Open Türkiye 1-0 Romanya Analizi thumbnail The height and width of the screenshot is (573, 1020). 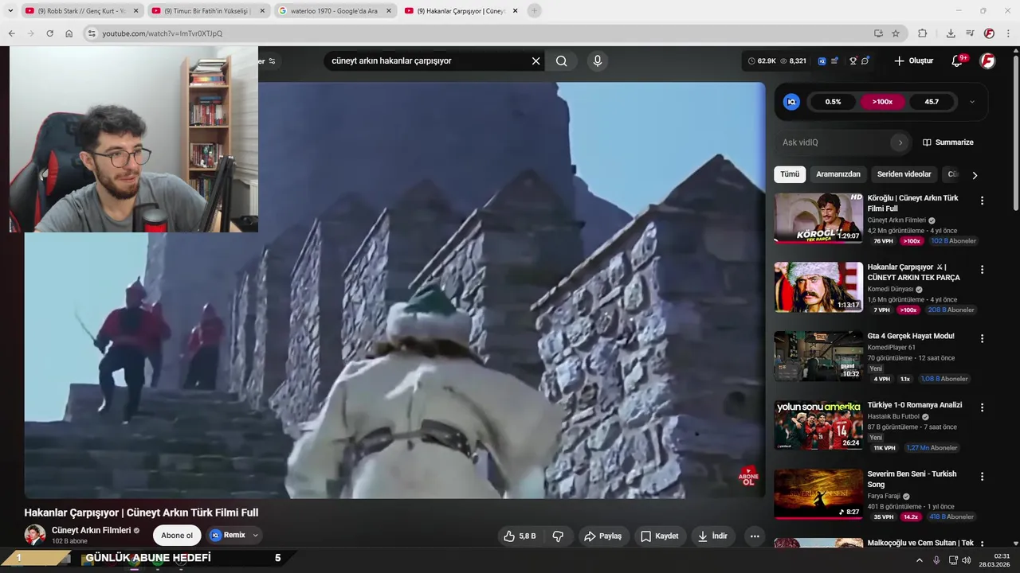click(818, 426)
